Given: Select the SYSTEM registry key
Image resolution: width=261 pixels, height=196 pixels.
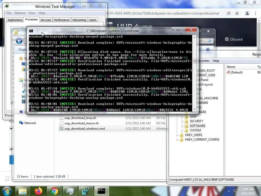Looking at the screenshot, I should point(195,130).
